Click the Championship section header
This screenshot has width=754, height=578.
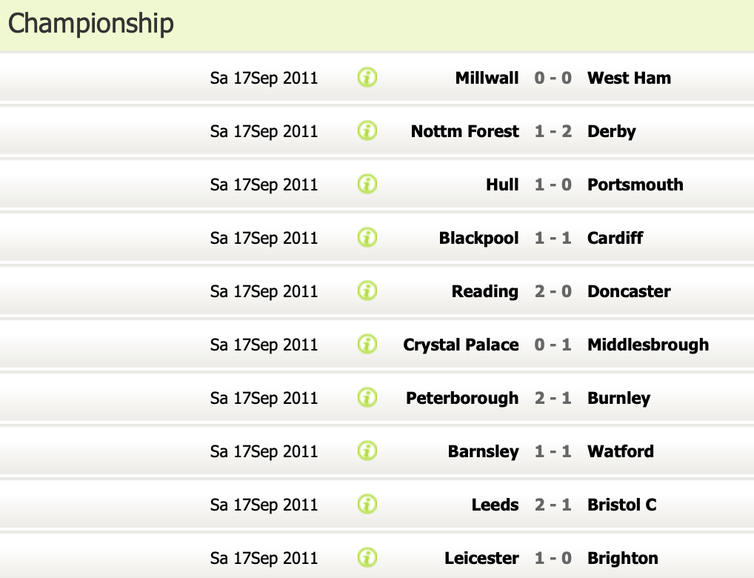(x=91, y=24)
